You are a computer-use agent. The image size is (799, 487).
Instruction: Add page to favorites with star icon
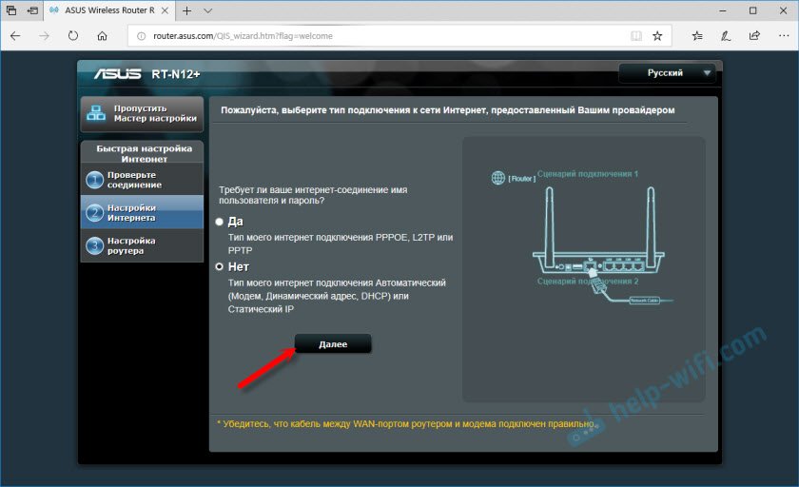[657, 36]
